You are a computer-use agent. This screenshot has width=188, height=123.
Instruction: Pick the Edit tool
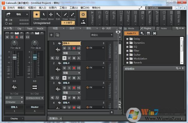[58, 15]
